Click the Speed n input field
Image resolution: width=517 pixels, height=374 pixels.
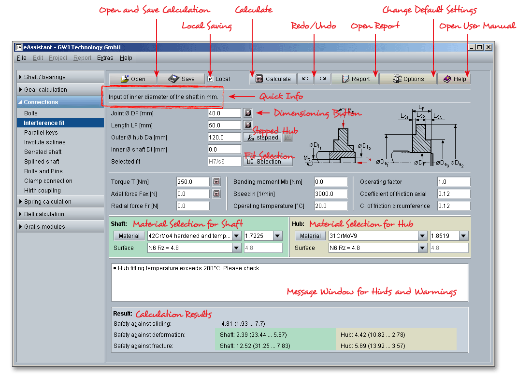point(330,194)
